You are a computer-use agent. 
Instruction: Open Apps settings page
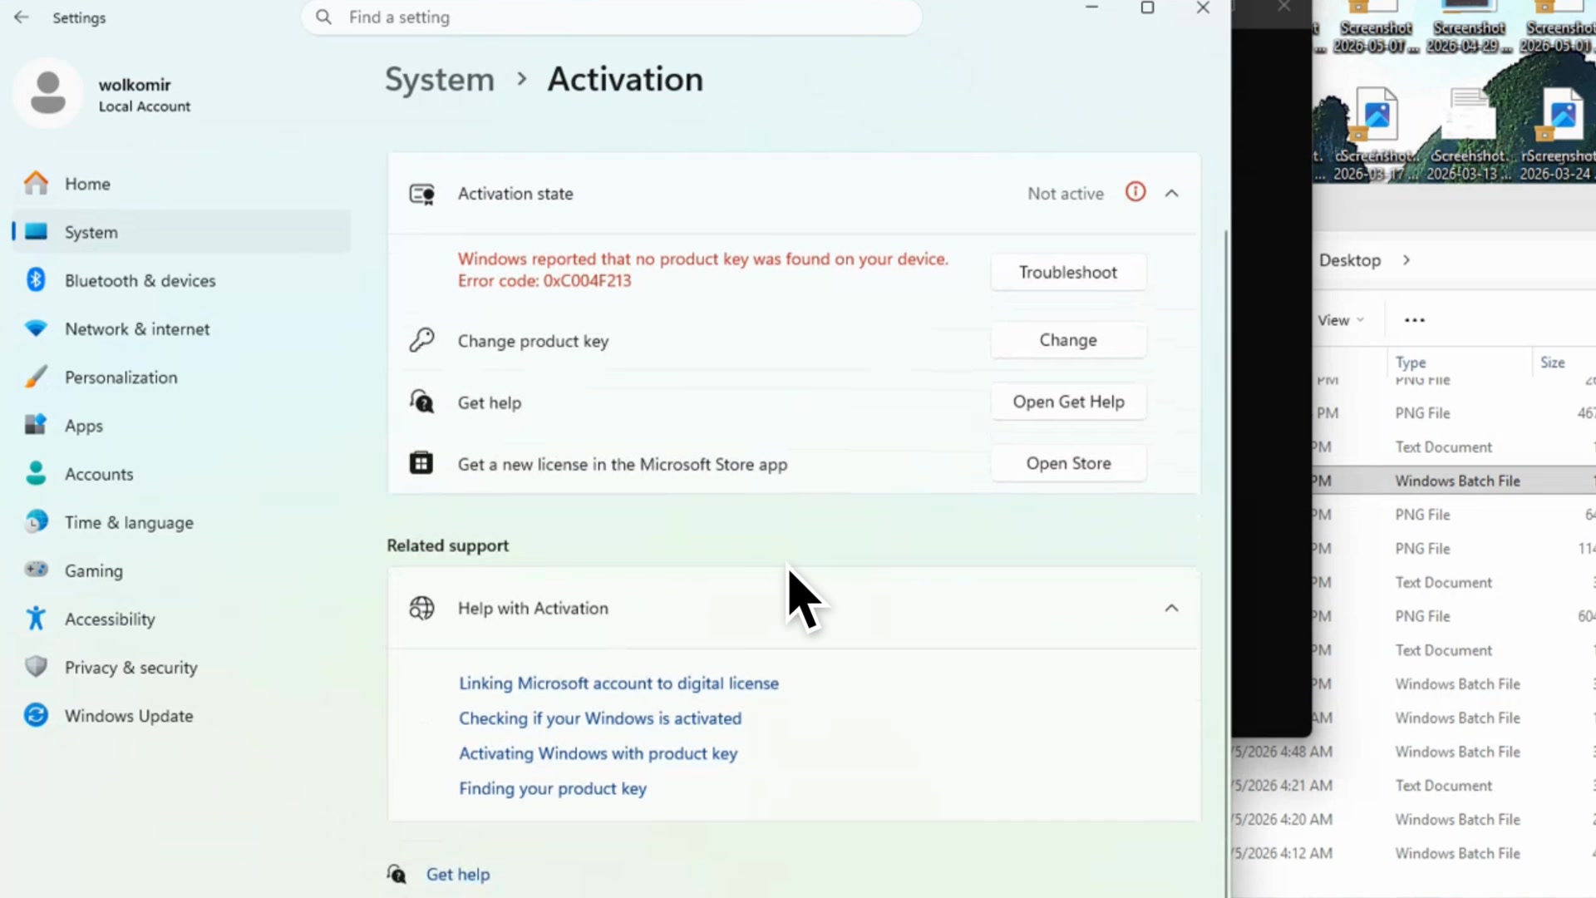181,426
